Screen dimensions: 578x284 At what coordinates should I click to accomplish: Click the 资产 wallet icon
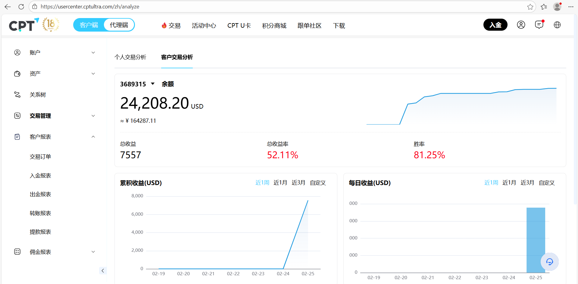click(17, 74)
